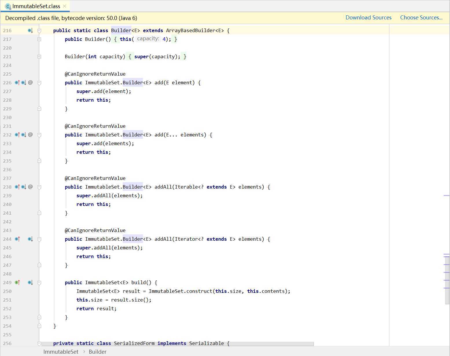Viewport: 450px width, 356px height.
Task: Click the fold end marker on line 235
Action: [x=39, y=161]
